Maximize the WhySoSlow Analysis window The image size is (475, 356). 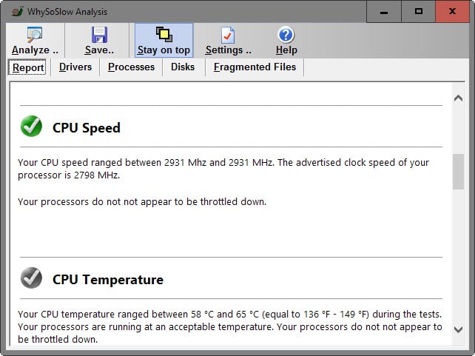[x=418, y=12]
